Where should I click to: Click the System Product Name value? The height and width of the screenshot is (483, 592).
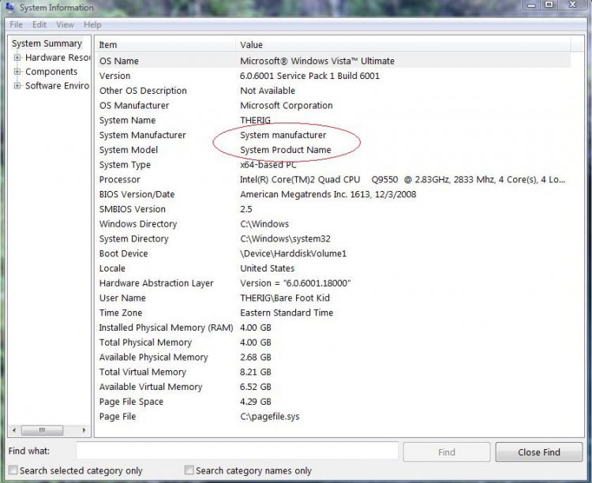pos(286,150)
